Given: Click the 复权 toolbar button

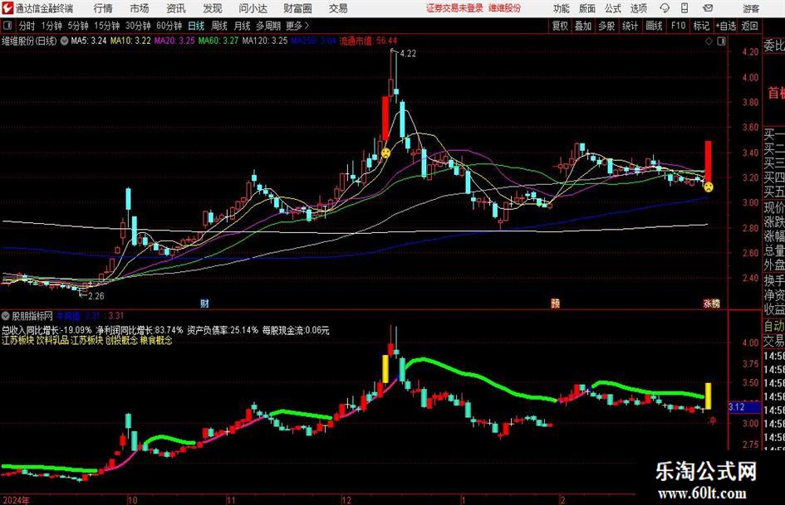Looking at the screenshot, I should pos(560,26).
